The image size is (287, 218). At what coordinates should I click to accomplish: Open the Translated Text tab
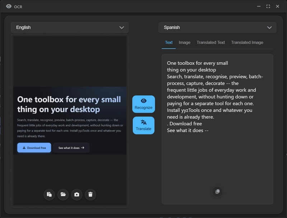[x=211, y=43]
